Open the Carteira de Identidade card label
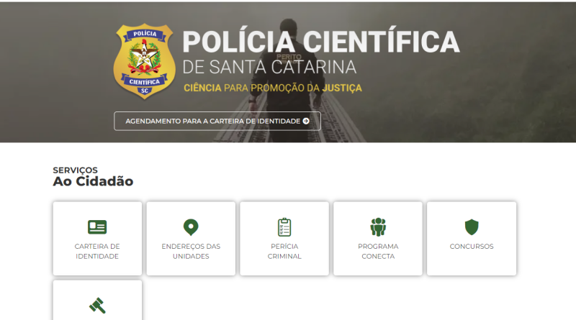 click(97, 251)
